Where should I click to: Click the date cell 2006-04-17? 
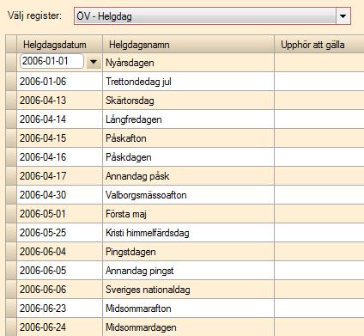tap(59, 176)
